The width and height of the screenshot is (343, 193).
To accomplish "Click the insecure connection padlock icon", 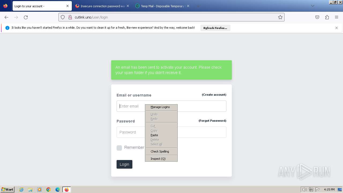I will (x=70, y=17).
